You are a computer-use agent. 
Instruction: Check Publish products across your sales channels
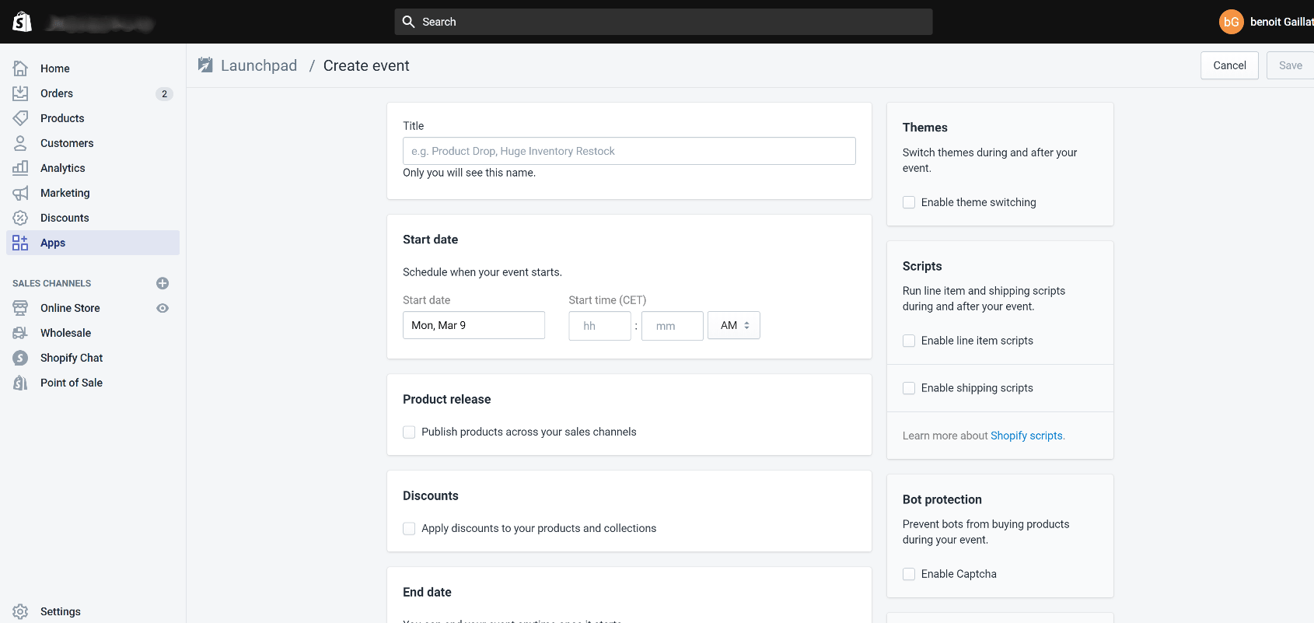pos(409,432)
